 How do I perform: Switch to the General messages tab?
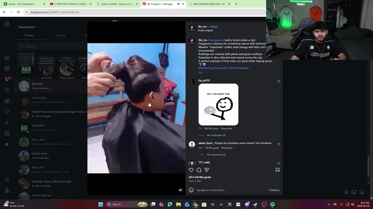pos(60,35)
